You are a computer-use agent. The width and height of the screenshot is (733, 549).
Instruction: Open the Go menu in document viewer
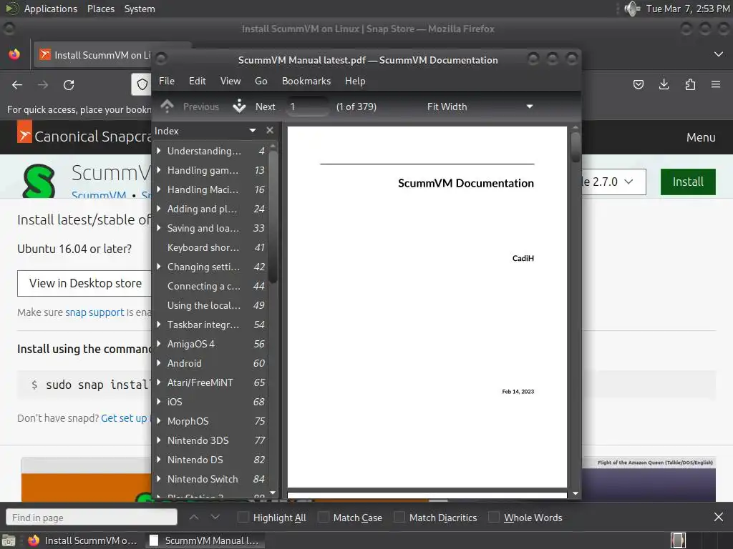261,81
